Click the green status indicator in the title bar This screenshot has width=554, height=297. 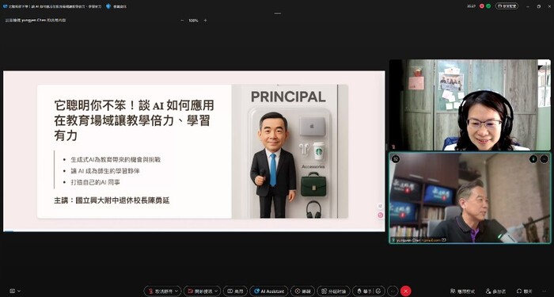tap(488, 6)
